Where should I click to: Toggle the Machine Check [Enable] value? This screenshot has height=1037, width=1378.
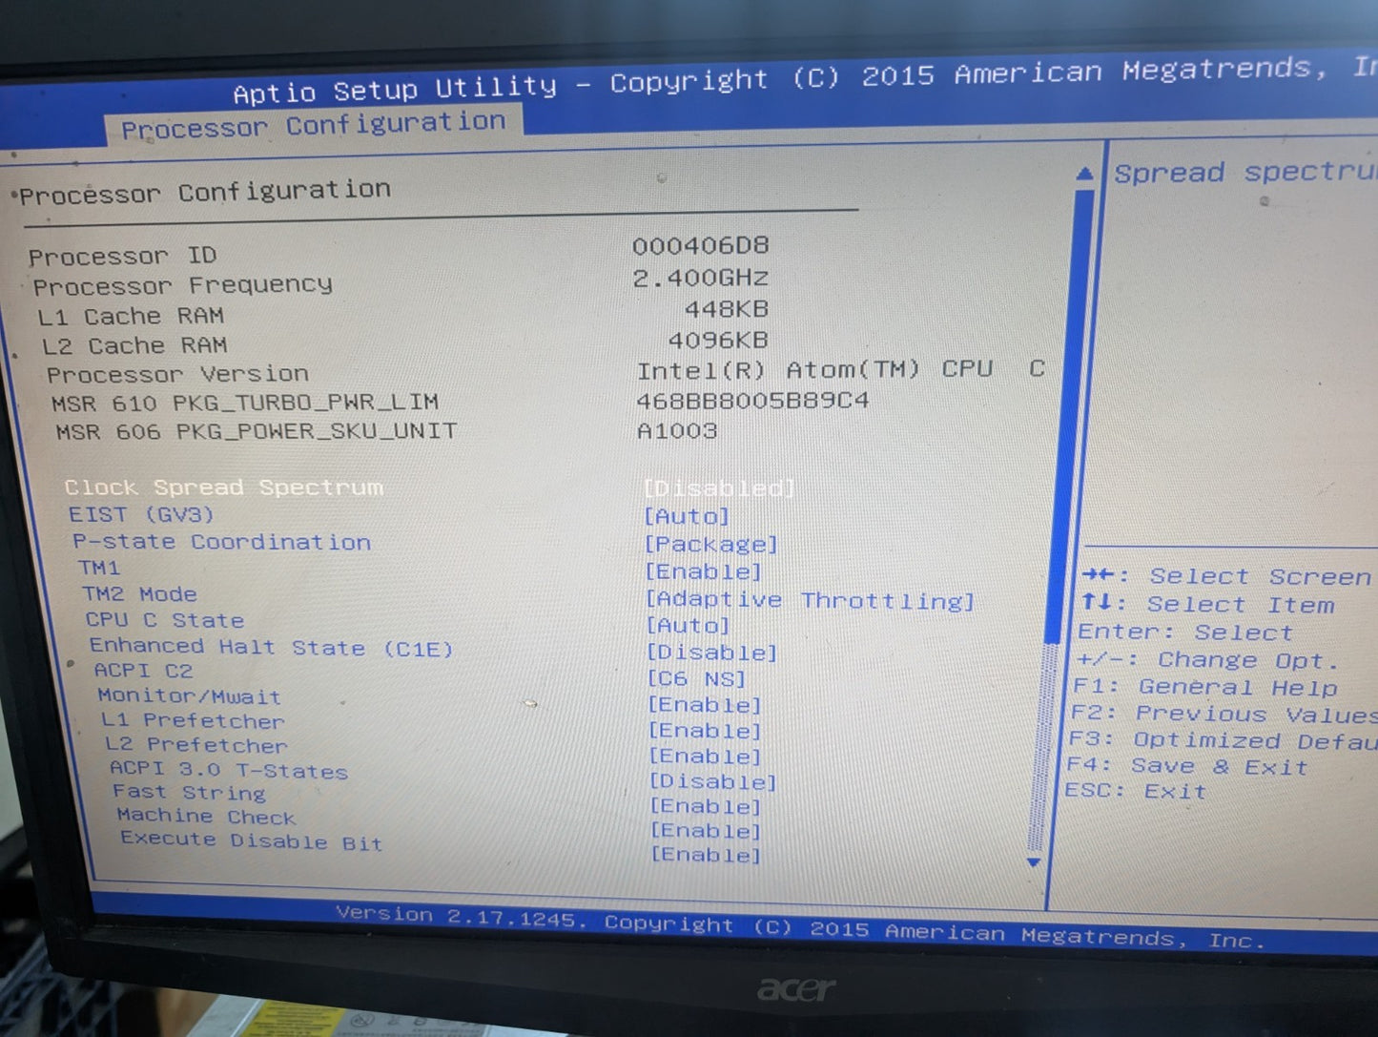pos(706,831)
